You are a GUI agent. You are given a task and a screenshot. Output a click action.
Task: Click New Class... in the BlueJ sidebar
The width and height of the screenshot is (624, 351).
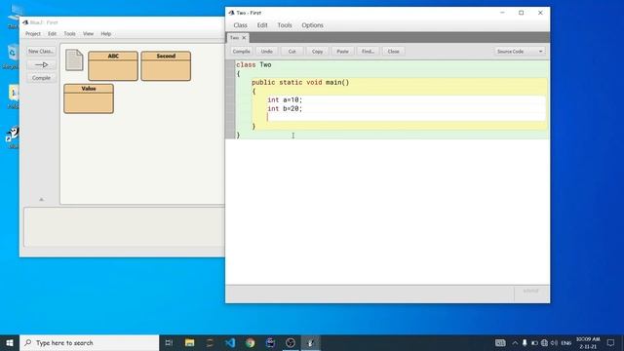[41, 52]
